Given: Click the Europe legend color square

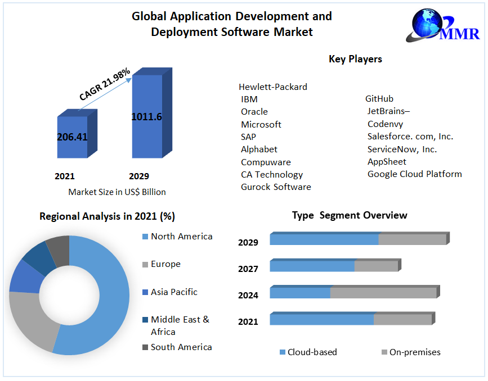Looking at the screenshot, I should click(145, 264).
